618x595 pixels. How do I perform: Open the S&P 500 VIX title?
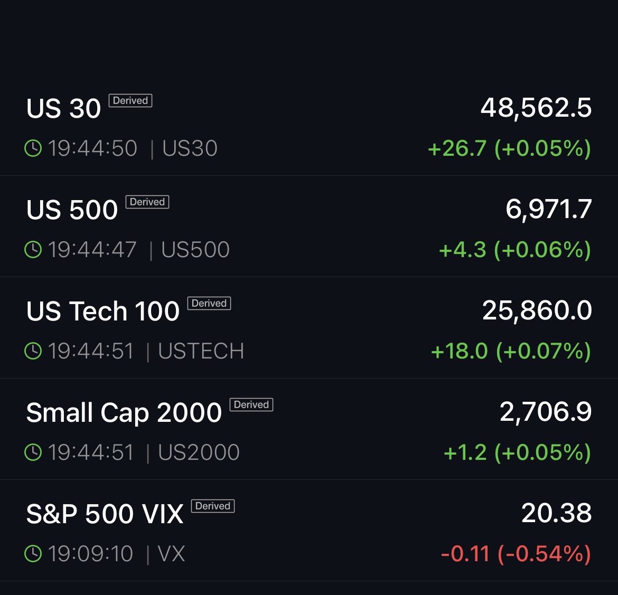pyautogui.click(x=105, y=514)
